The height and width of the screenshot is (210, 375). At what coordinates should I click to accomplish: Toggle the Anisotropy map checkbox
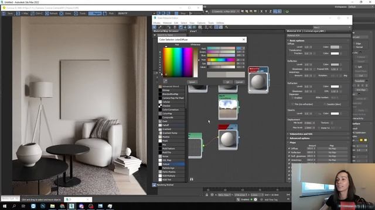[x=289, y=160]
